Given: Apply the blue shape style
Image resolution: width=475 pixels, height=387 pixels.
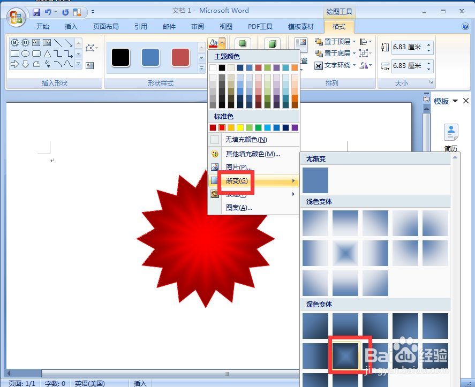Looking at the screenshot, I should tap(150, 57).
